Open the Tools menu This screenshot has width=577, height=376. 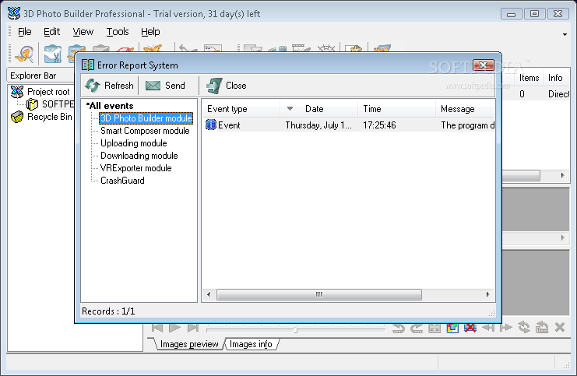118,32
